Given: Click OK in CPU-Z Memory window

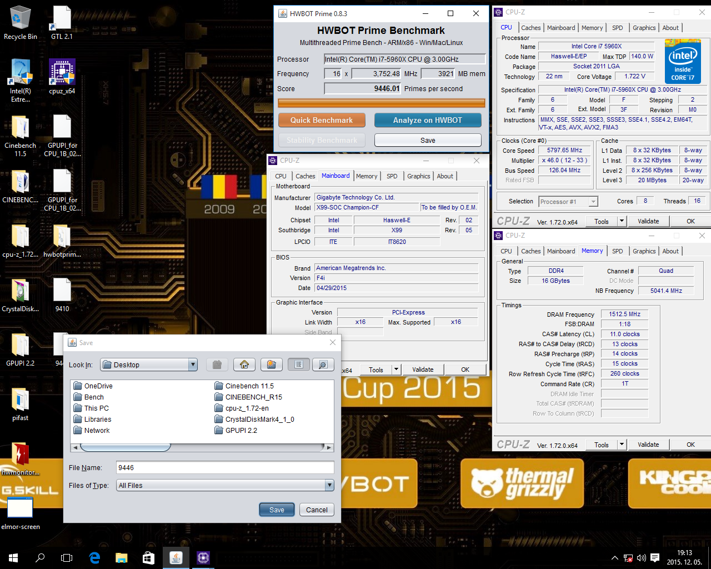Looking at the screenshot, I should point(690,445).
